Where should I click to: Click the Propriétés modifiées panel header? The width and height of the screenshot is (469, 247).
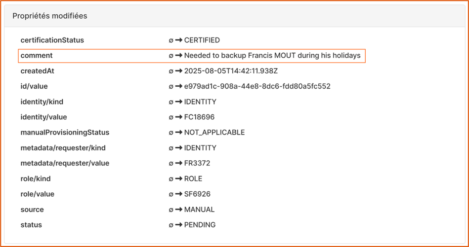50,16
